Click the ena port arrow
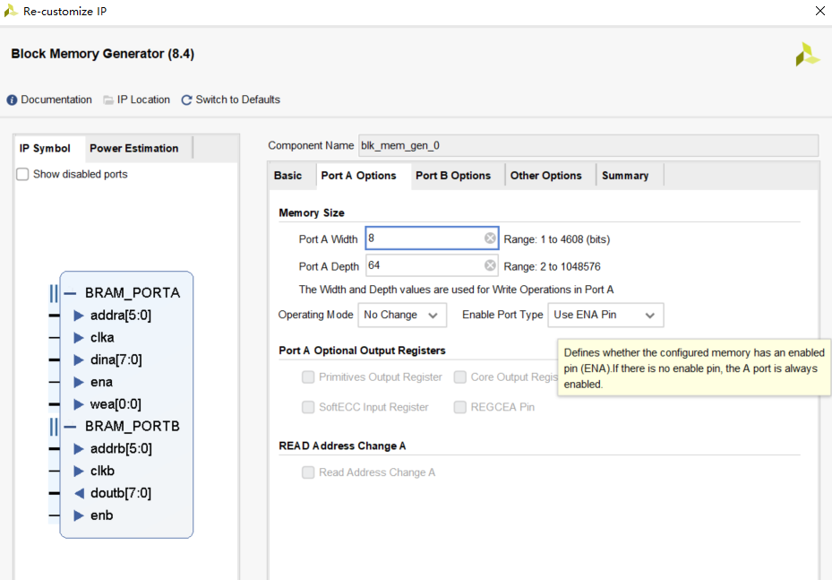Screen dimensions: 832x580 coord(79,383)
